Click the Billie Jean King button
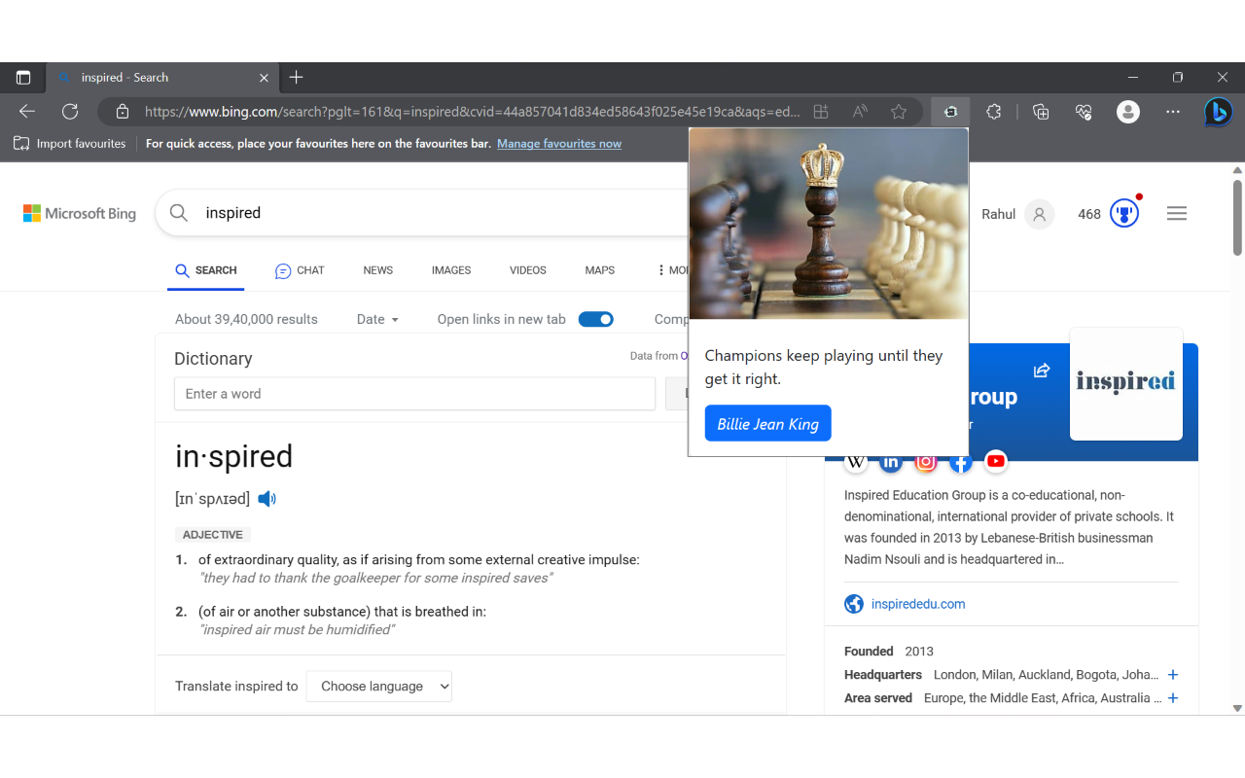This screenshot has width=1245, height=778. point(768,423)
